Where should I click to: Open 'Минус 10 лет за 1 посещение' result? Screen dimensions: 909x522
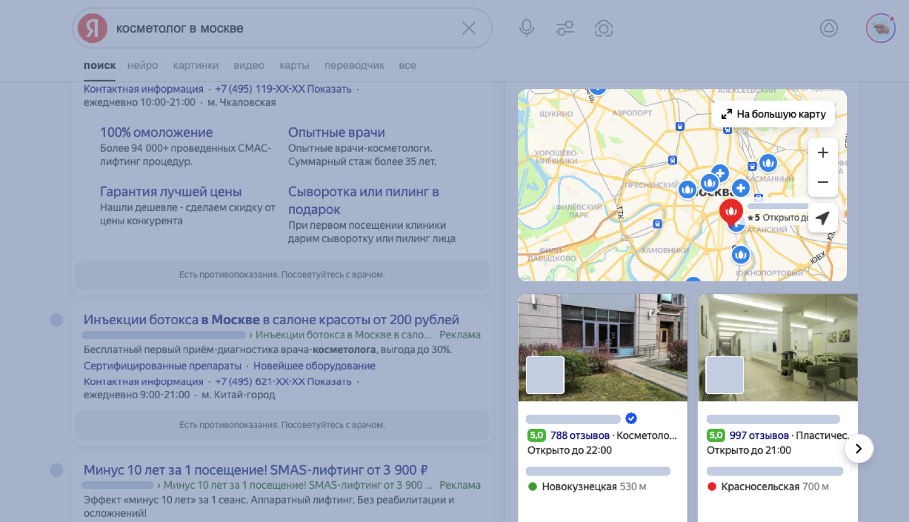coord(256,470)
